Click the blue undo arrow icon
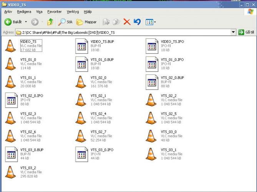This screenshot has width=257, height=192. (x=137, y=22)
